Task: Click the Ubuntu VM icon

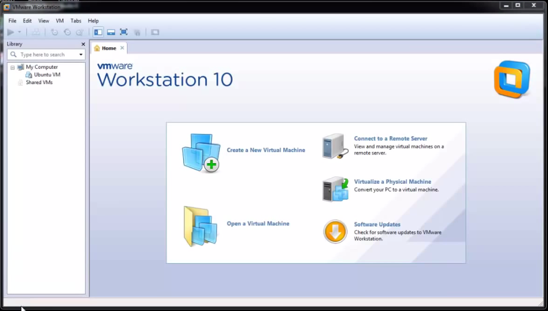Action: tap(29, 75)
